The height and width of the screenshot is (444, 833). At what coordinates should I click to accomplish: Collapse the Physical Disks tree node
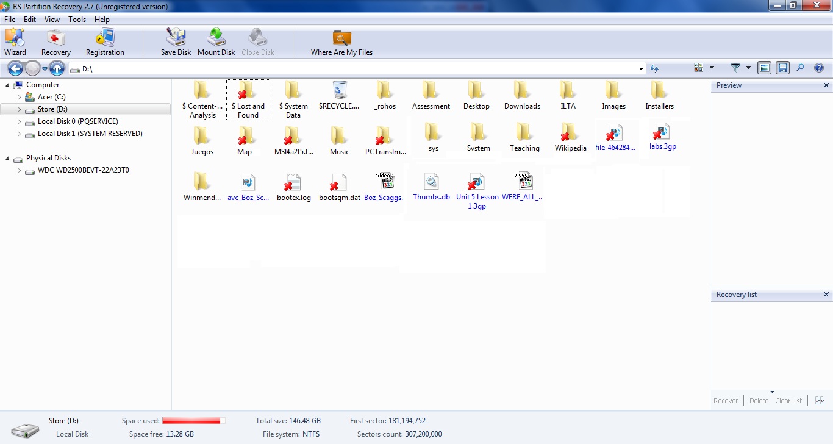(8, 158)
